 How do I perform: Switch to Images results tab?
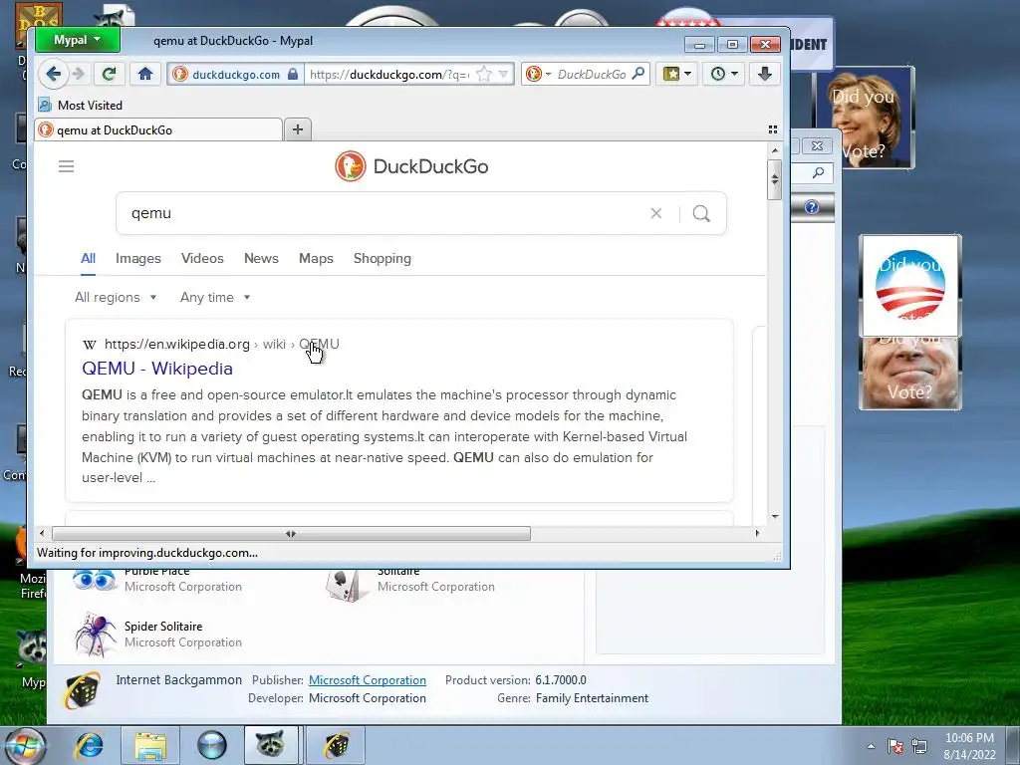click(137, 258)
